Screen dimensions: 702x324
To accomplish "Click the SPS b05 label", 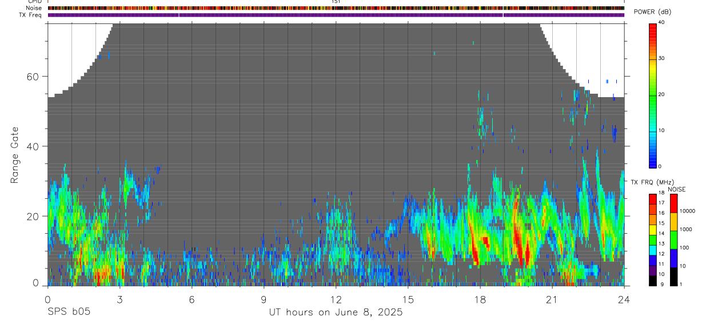I will point(69,313).
